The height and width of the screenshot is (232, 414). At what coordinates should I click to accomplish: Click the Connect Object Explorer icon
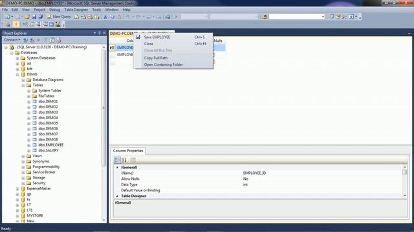[25, 40]
